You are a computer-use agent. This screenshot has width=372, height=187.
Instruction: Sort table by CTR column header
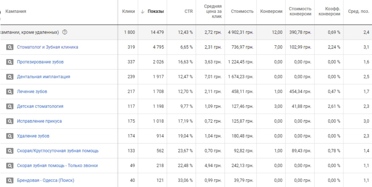point(188,11)
